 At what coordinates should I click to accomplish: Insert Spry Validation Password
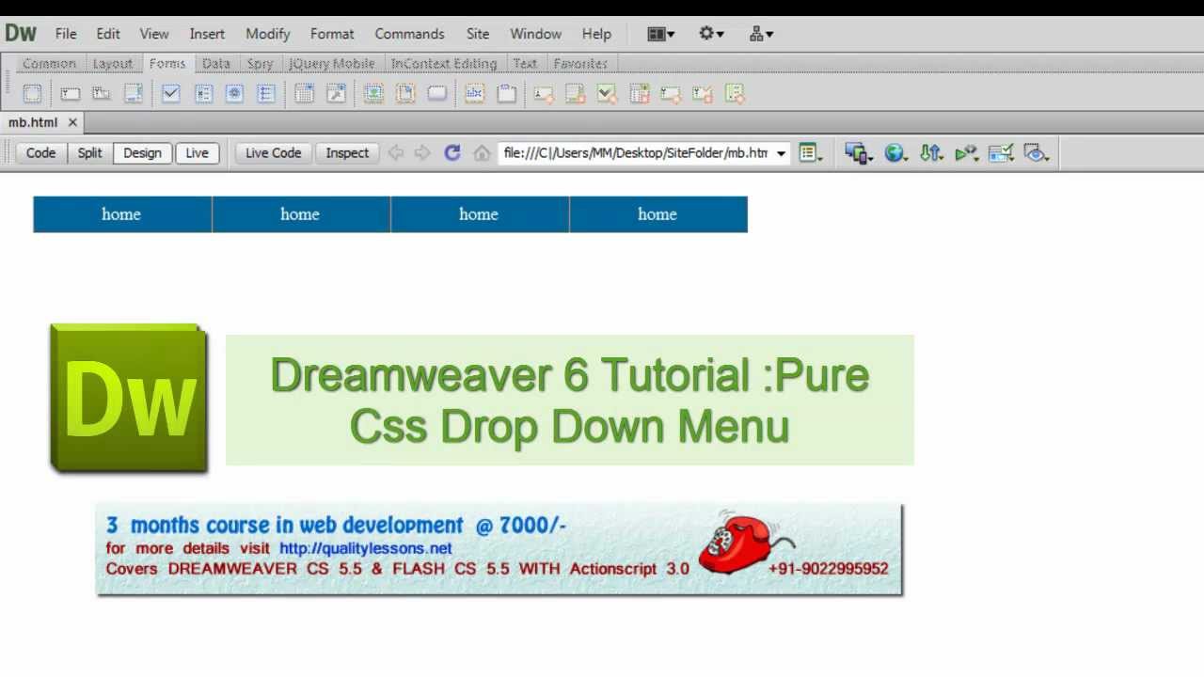671,93
